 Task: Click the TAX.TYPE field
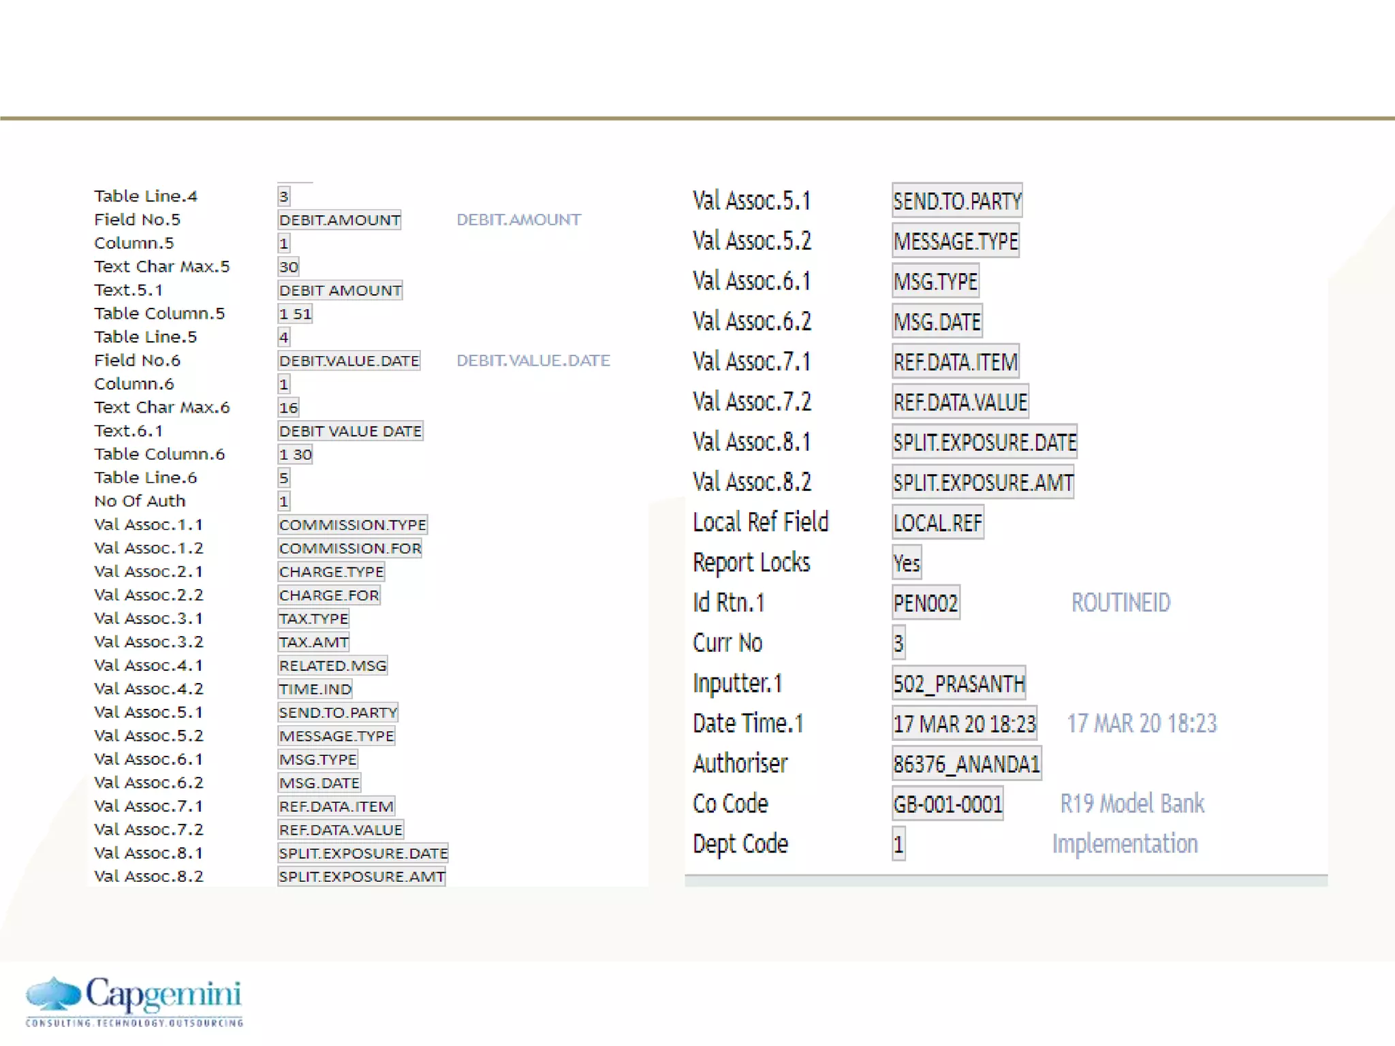(313, 619)
